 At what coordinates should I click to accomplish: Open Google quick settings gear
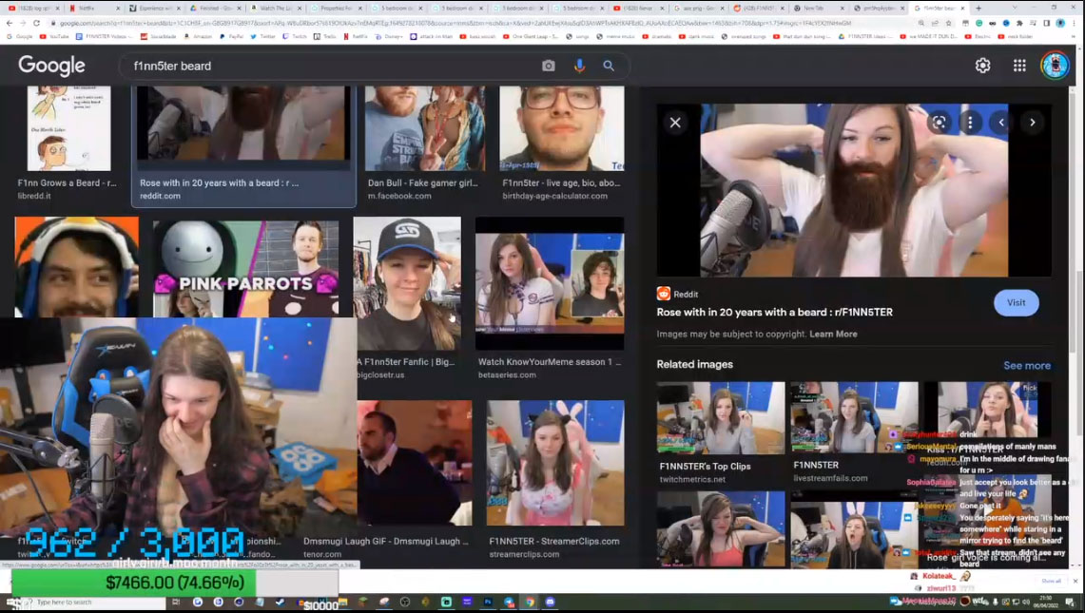[x=982, y=65]
